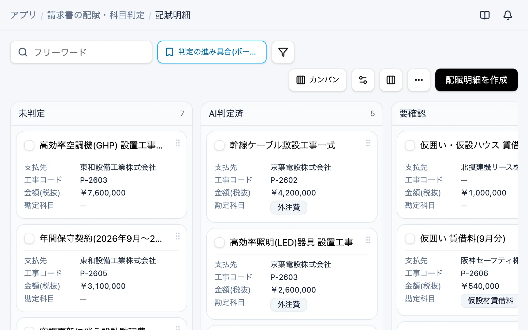Click 工事コード value P-2605

click(x=94, y=274)
